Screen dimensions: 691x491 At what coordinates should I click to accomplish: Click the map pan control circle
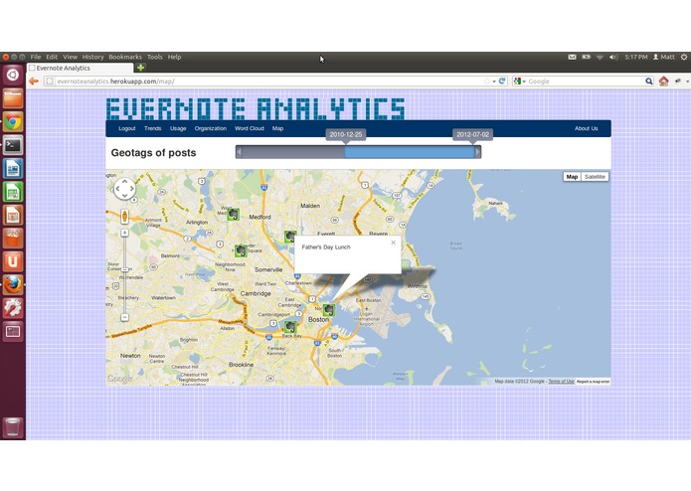124,189
